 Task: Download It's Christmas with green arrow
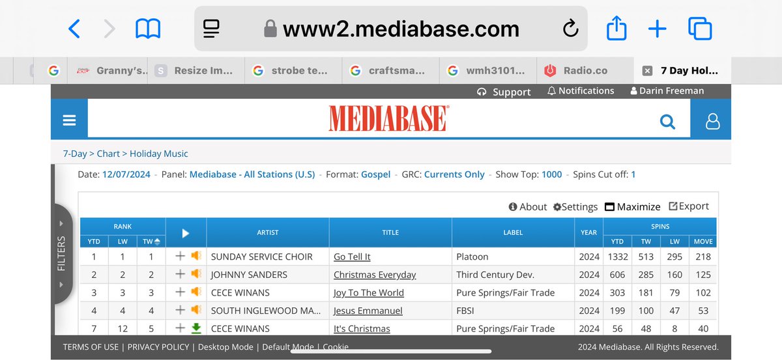195,328
